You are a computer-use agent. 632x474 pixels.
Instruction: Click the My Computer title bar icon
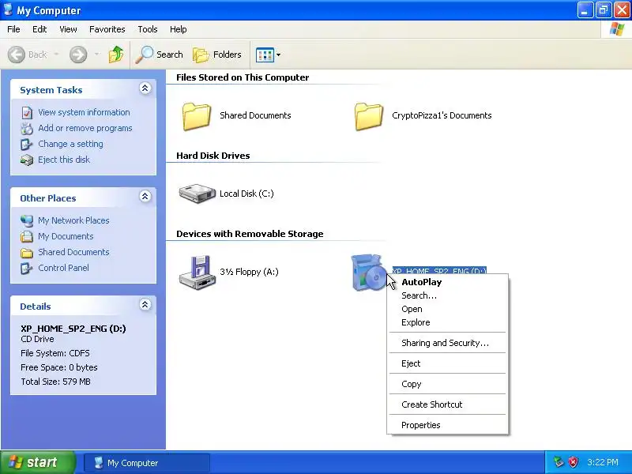point(8,9)
